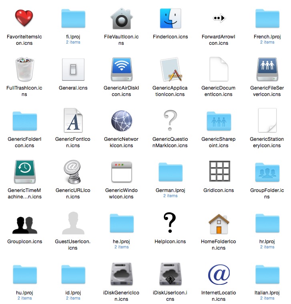Click the id.lproj name label
The height and width of the screenshot is (304, 291).
[x=73, y=292]
